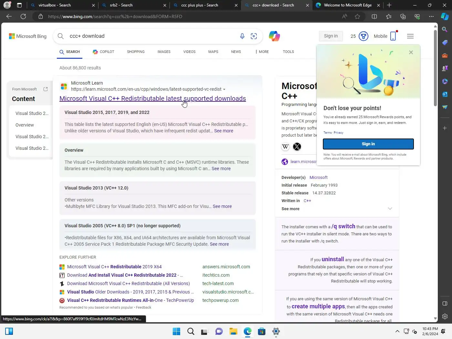Open Microsoft Visual C++ Redistributable 2019 X64 link
The width and height of the screenshot is (452, 339).
pos(114,267)
